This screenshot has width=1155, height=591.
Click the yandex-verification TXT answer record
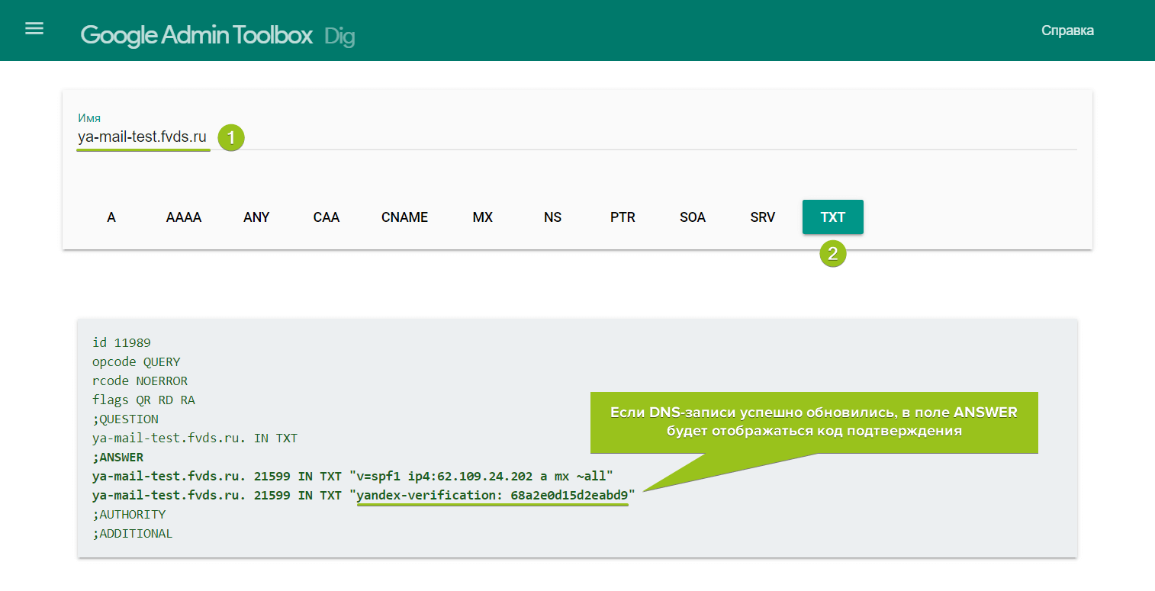coord(363,496)
